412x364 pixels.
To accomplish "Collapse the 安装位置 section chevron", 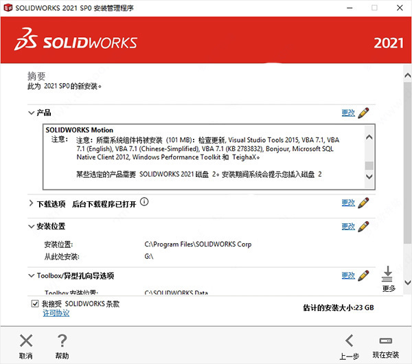I will click(32, 227).
